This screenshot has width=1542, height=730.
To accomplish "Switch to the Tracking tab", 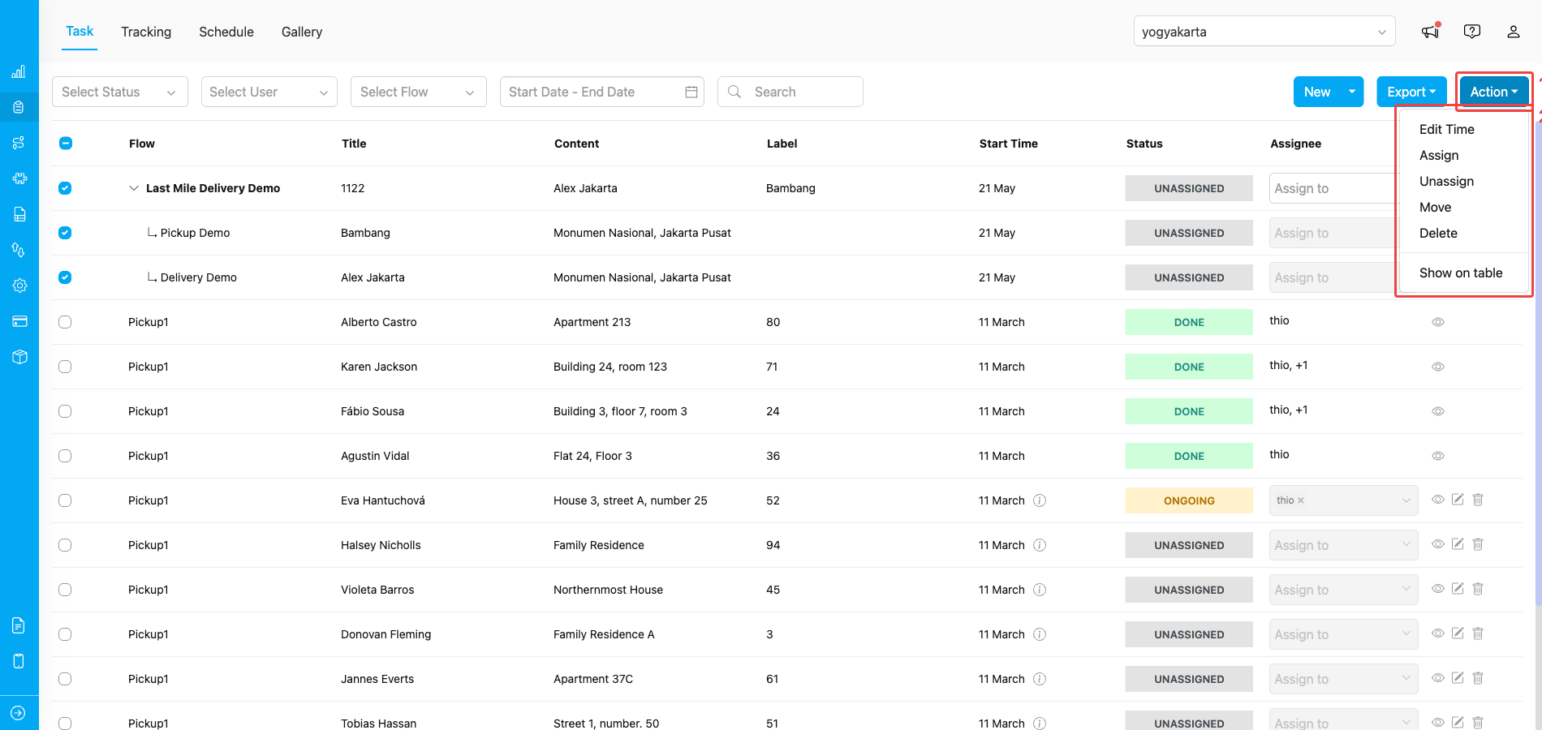I will coord(146,32).
